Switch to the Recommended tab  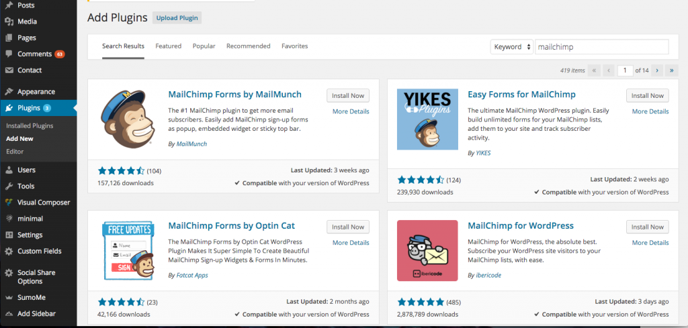pos(249,46)
